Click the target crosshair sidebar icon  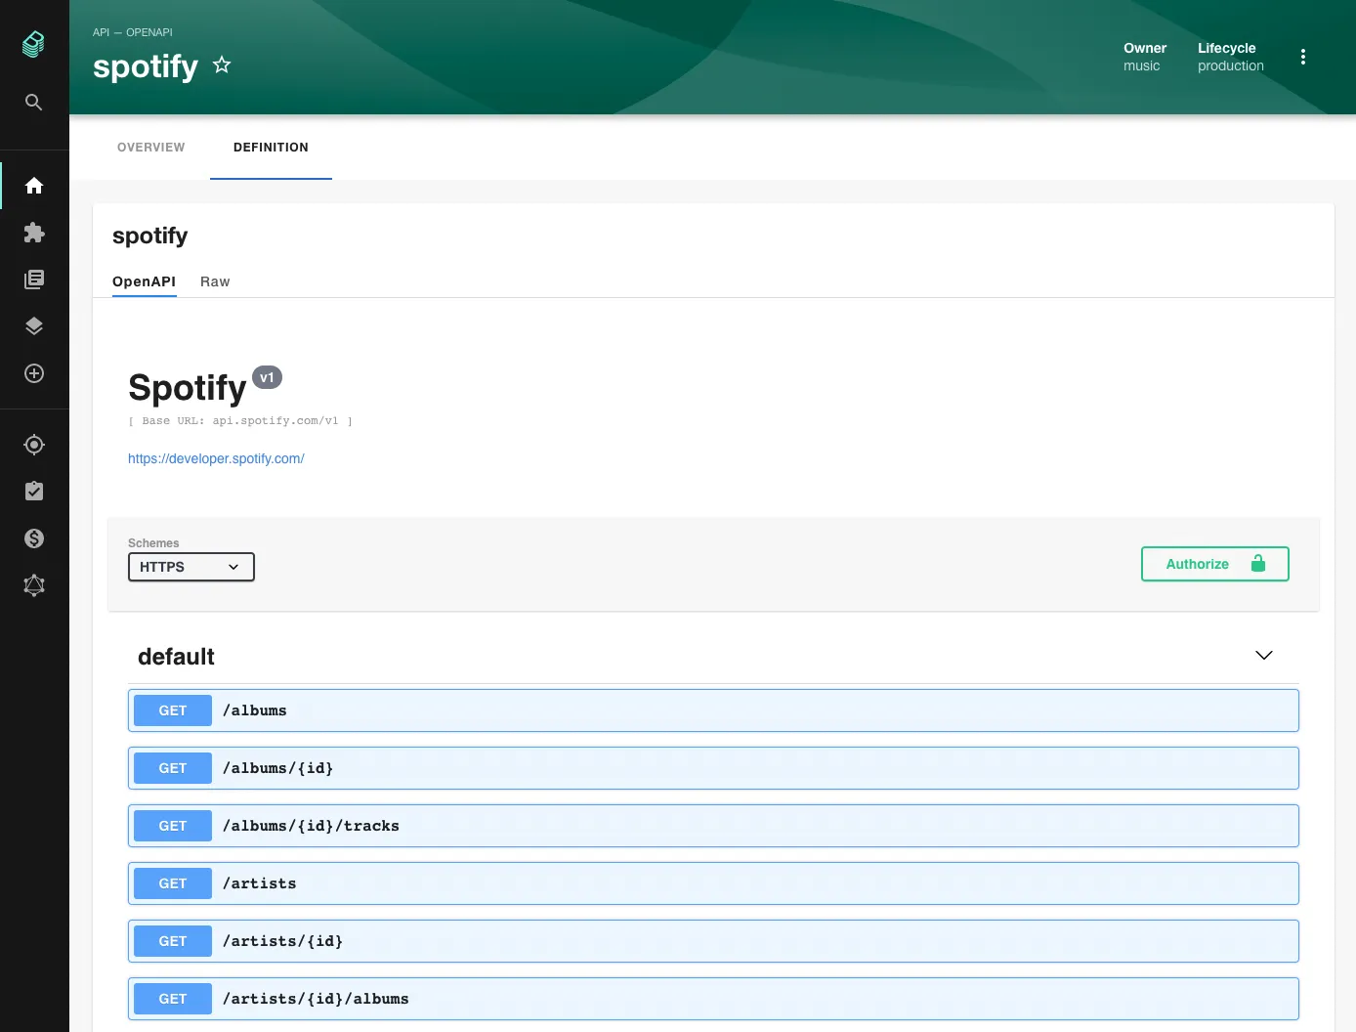[x=34, y=444]
